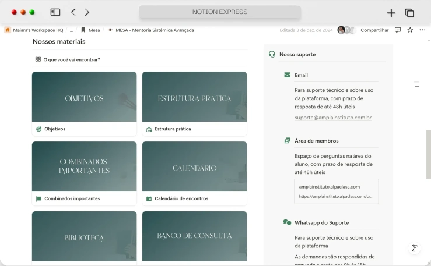
Task: Click the Email envelope icon
Action: point(287,75)
